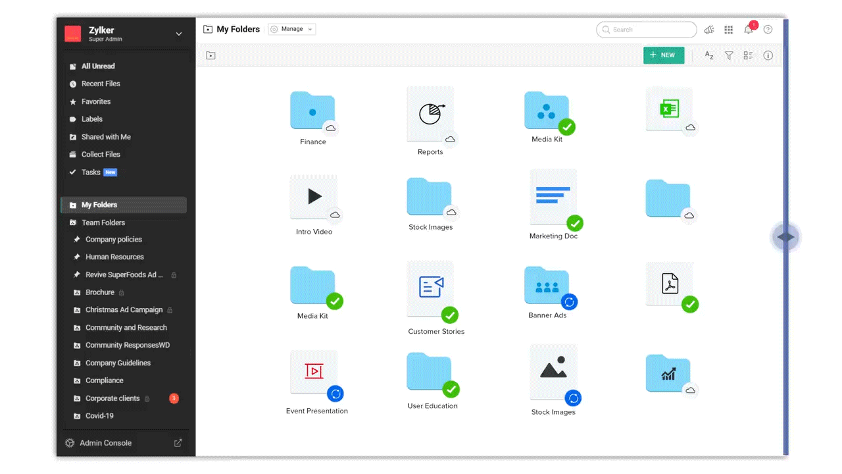Check the notifications bell

(x=748, y=30)
